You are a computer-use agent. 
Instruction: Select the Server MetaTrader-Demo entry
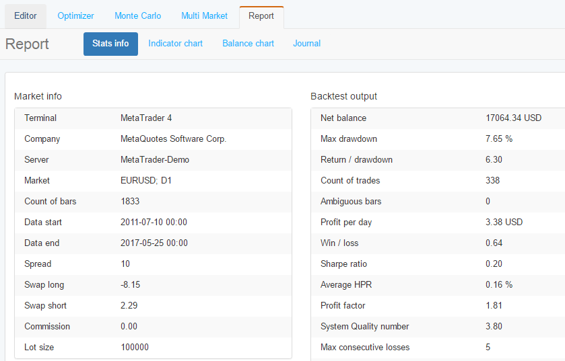coord(154,160)
